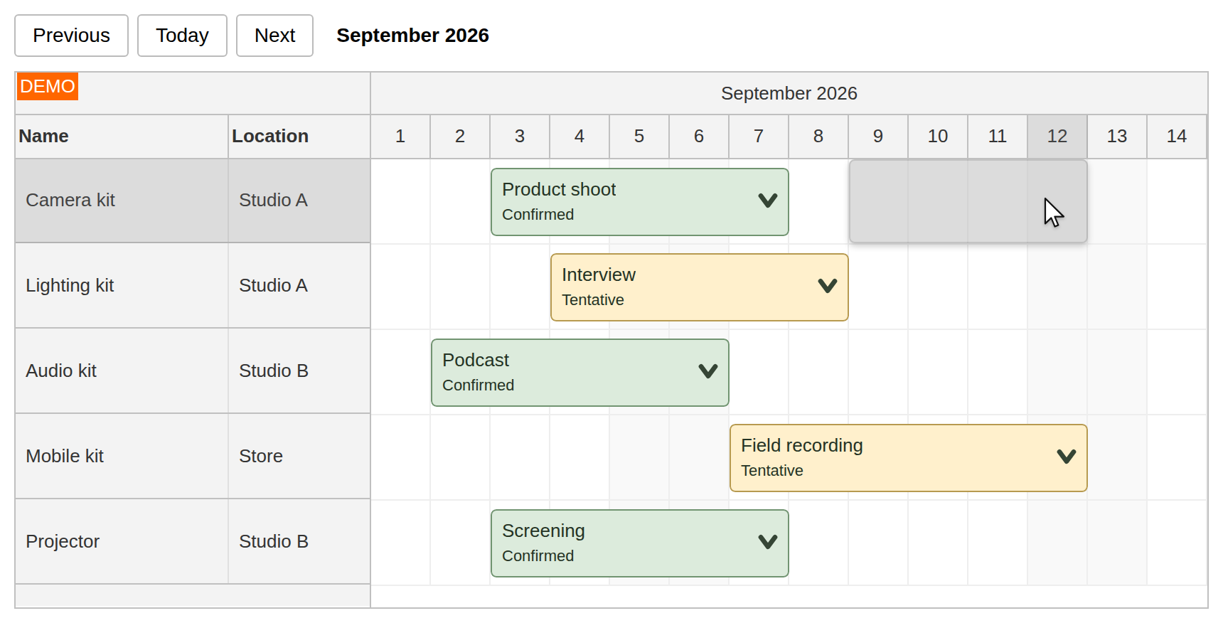Screen dimensions: 1223x623
Task: Open the Product shoot event dropdown arrow
Action: (x=767, y=201)
